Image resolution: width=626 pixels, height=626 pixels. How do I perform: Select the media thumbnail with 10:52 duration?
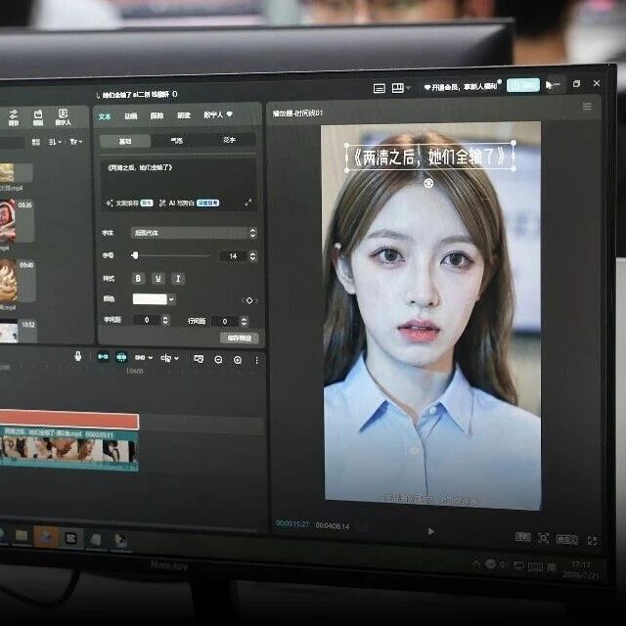pyautogui.click(x=19, y=331)
